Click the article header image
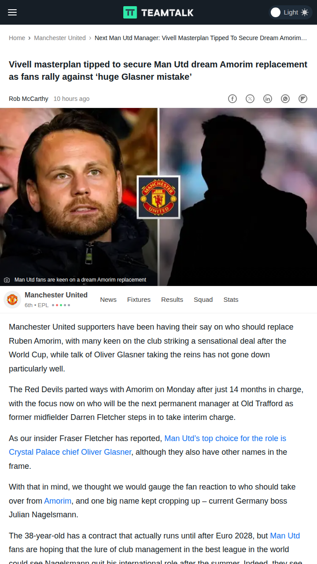This screenshot has width=317, height=564. point(158,197)
